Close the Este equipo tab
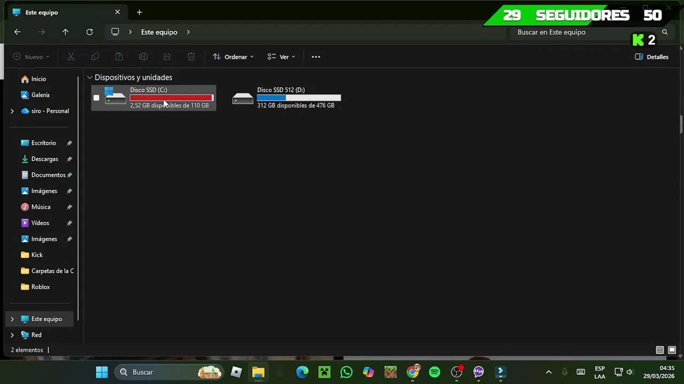 click(x=118, y=12)
